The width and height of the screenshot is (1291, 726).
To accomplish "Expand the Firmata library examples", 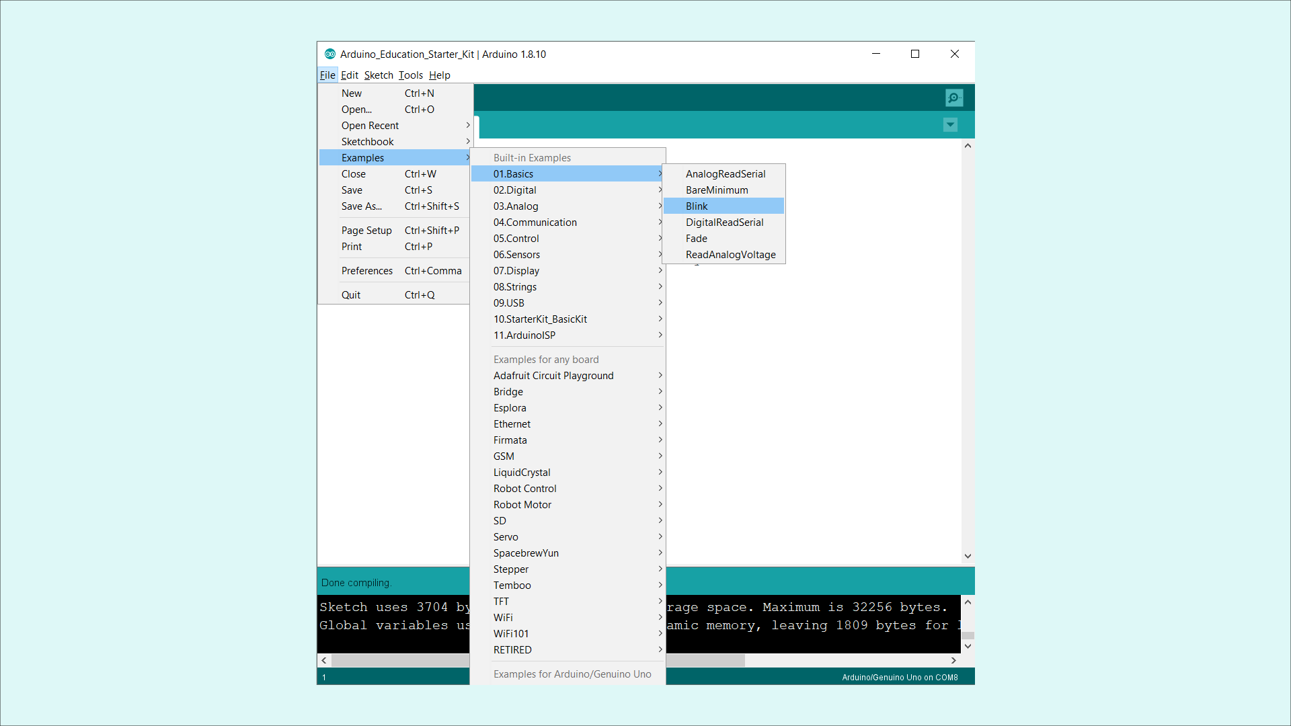I will coord(568,440).
